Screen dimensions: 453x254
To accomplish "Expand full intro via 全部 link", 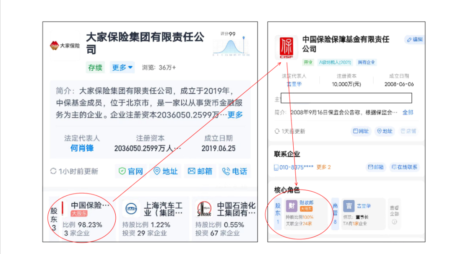I will (x=408, y=112).
